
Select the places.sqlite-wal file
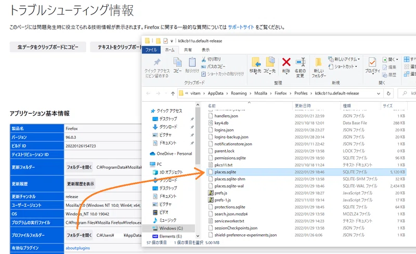(x=229, y=186)
